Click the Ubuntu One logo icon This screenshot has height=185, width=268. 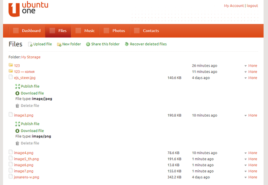14,10
